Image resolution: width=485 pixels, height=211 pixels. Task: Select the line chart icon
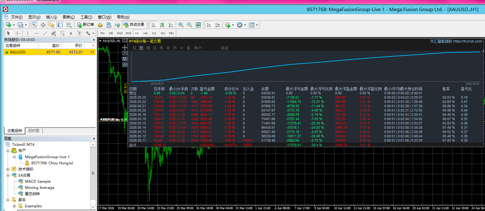171,25
